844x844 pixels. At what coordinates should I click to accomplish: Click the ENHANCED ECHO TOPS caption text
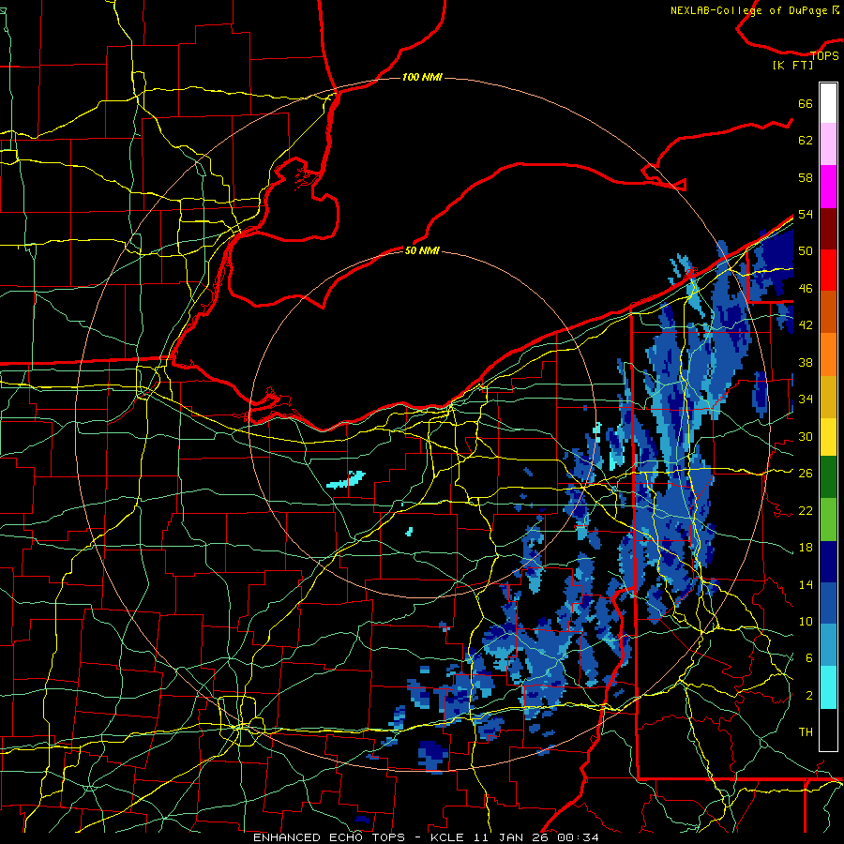click(329, 837)
